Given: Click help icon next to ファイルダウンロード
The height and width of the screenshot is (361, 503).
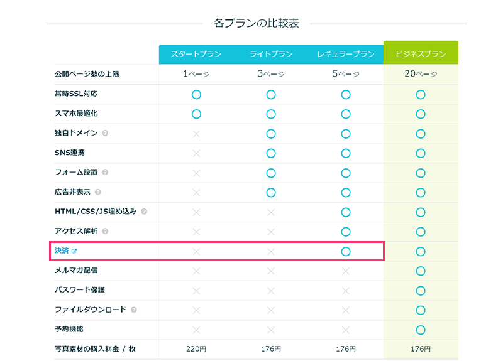Looking at the screenshot, I should (x=134, y=310).
